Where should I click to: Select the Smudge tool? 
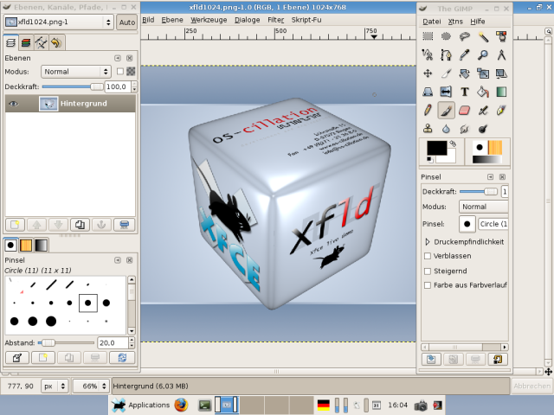(x=464, y=129)
